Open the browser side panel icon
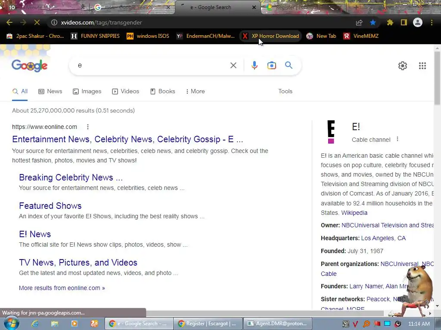Screen dimensions: 441x330 click(x=404, y=22)
